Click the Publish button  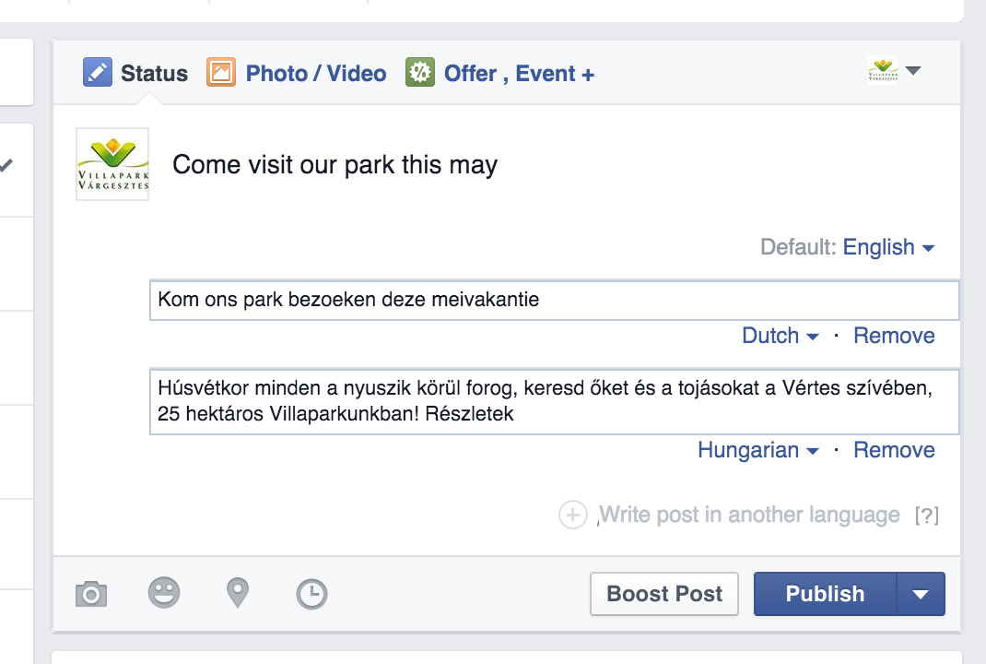point(825,594)
